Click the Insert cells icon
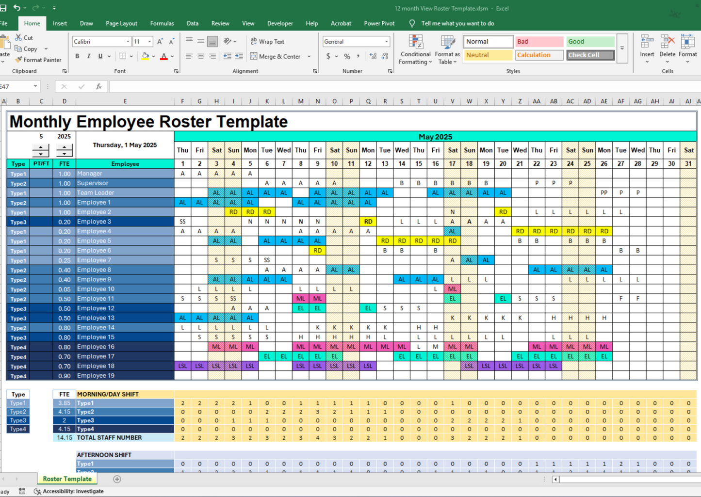 (647, 43)
